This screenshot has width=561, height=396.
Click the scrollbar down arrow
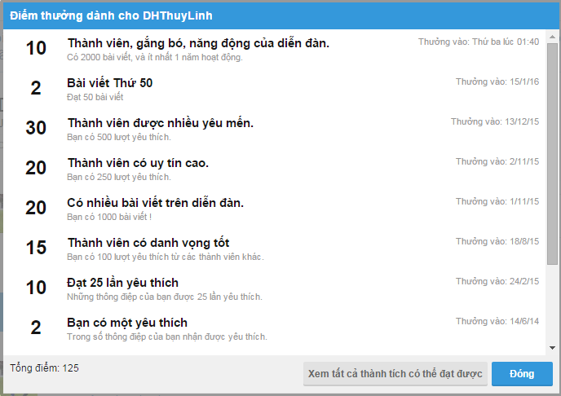pos(552,348)
